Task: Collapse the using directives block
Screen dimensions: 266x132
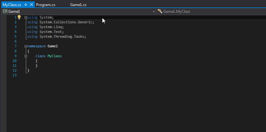Action: pyautogui.click(x=26, y=17)
